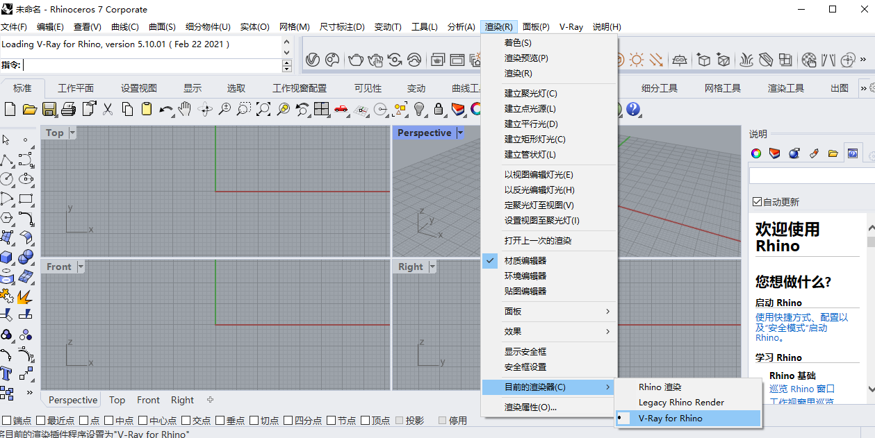Click the V-Ray asset editor palette icon

pos(333,60)
